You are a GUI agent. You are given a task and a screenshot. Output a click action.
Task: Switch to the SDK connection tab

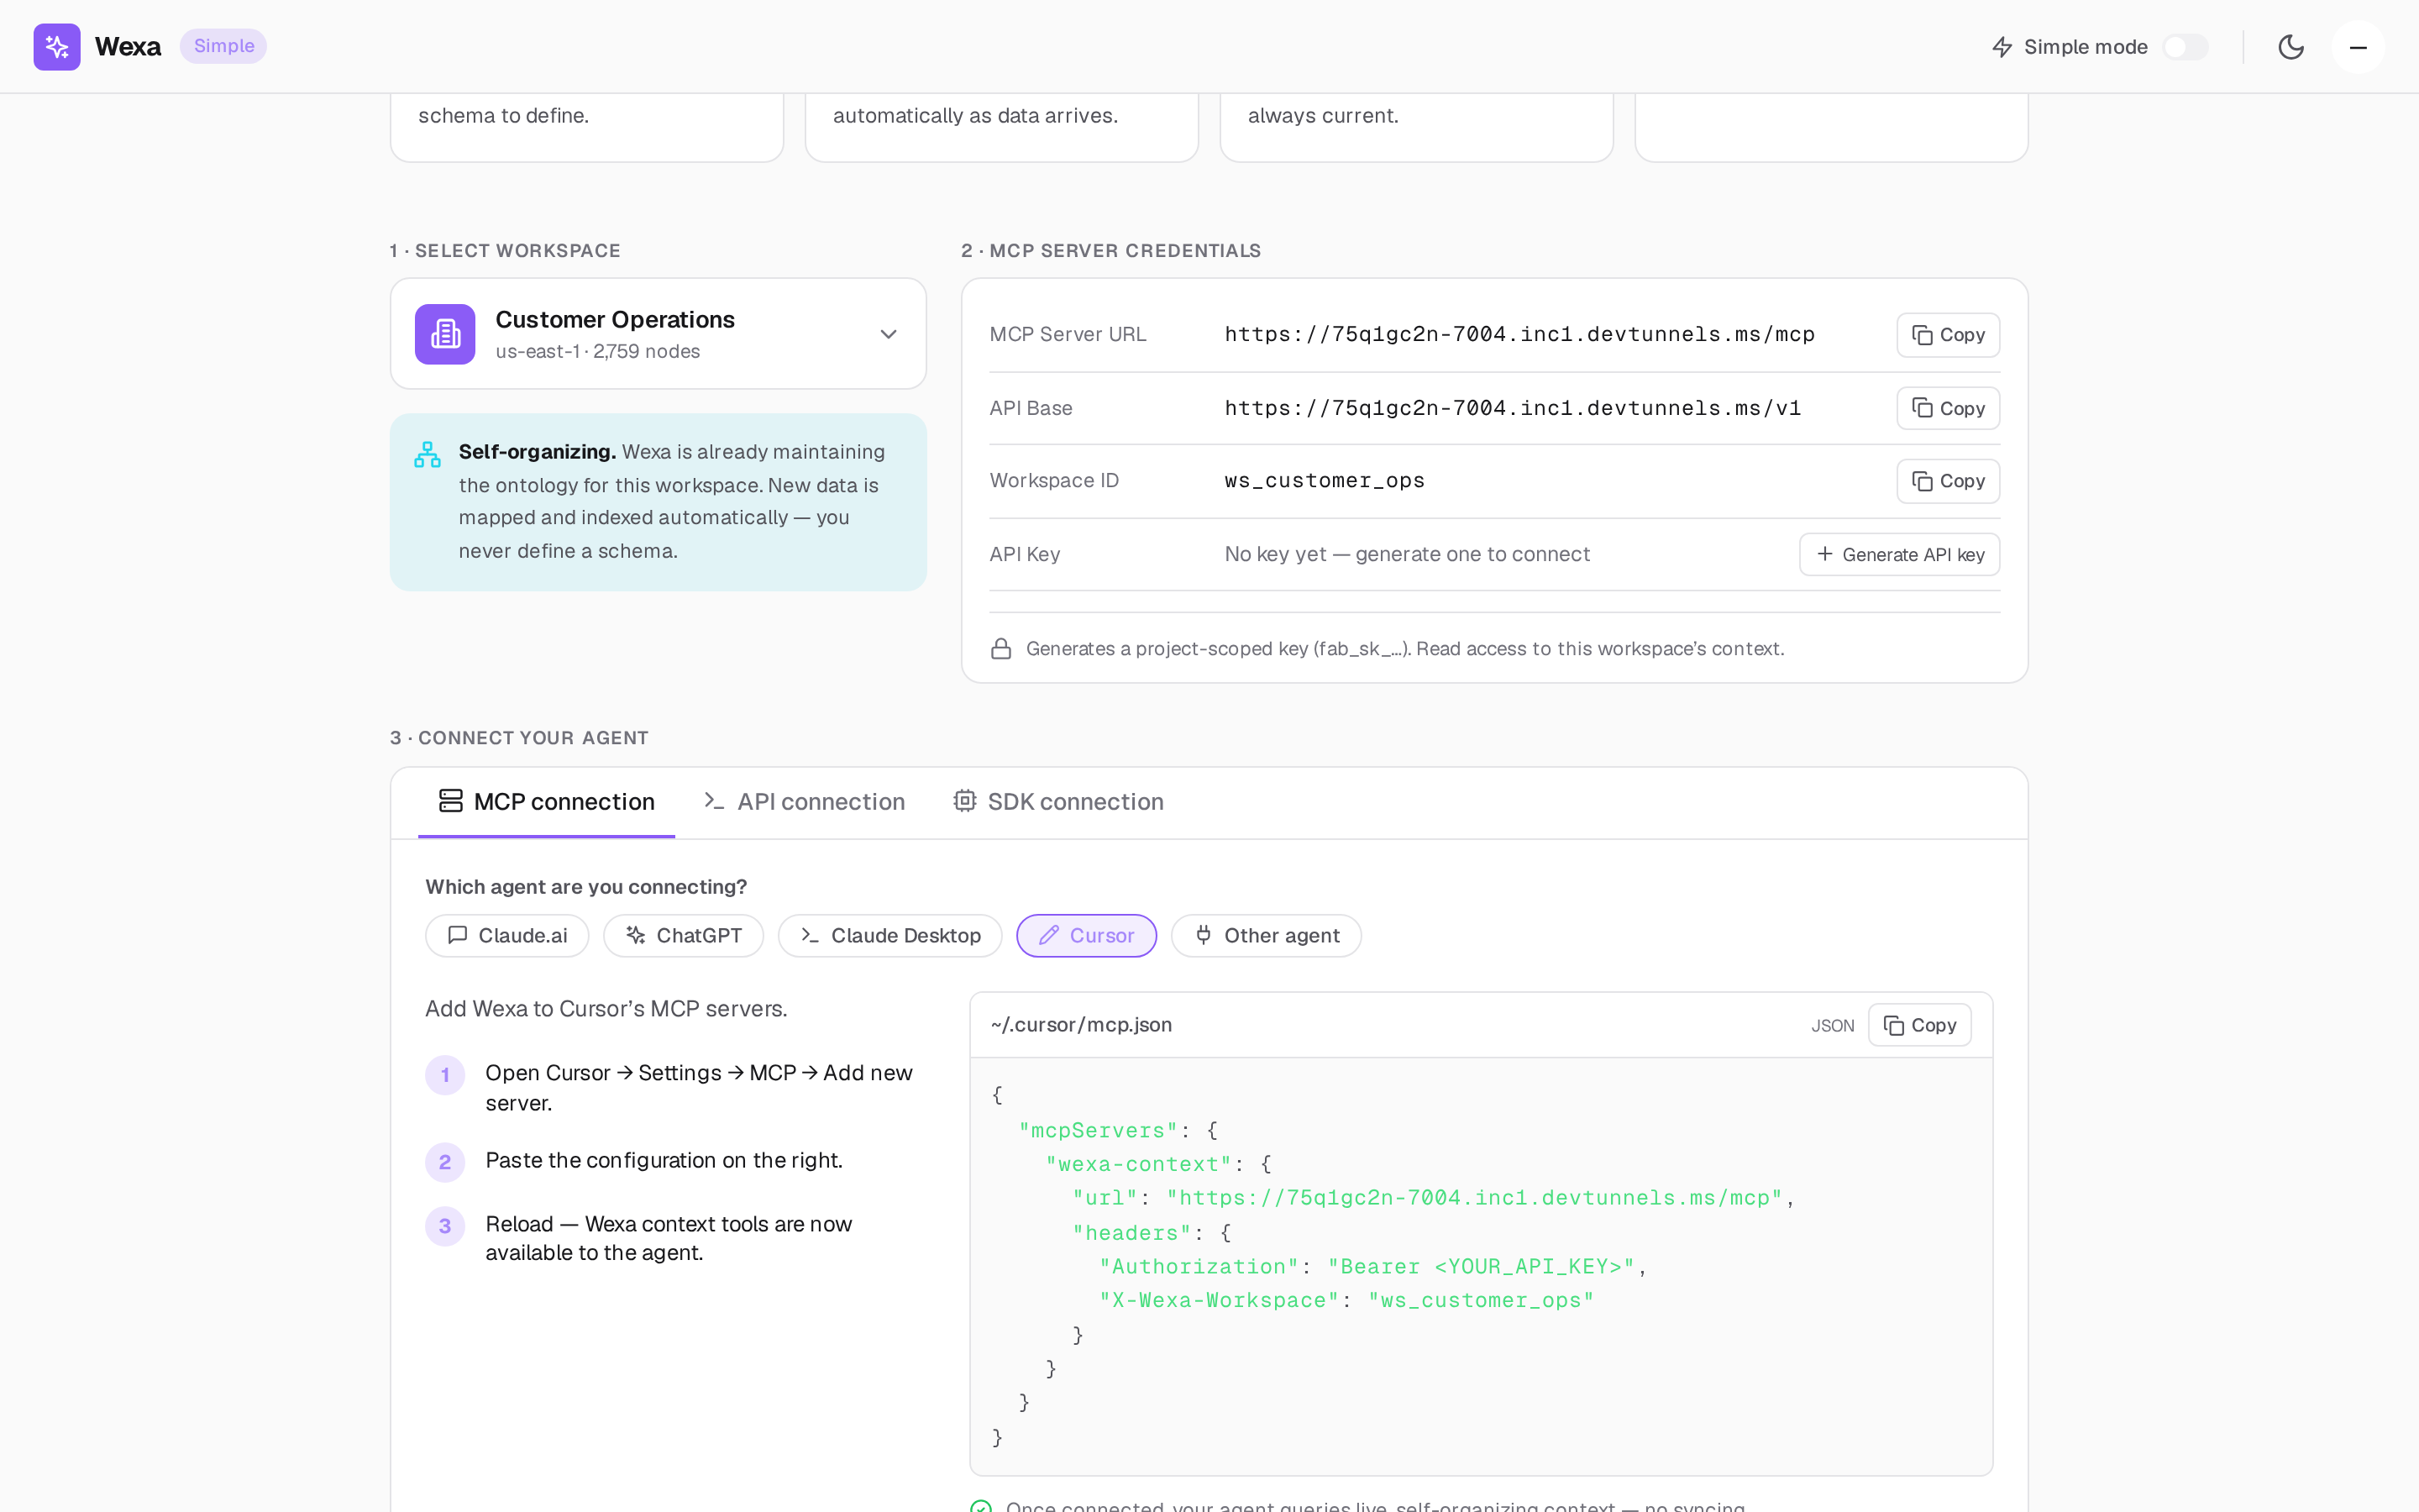1058,802
